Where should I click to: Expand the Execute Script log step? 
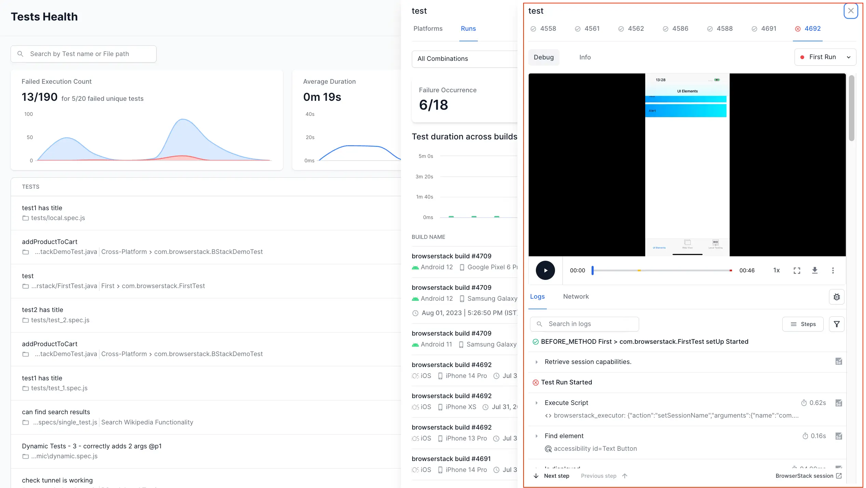tap(537, 403)
